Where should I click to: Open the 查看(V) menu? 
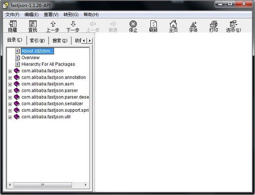[x=51, y=14]
